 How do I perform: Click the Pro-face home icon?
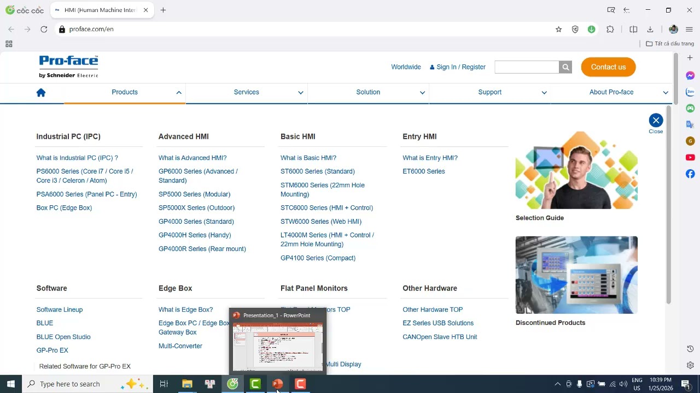point(41,92)
